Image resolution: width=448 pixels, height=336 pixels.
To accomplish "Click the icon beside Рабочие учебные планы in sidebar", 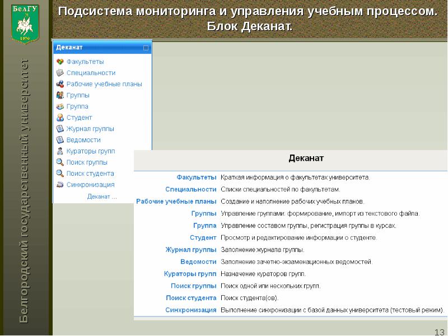I will pos(60,84).
